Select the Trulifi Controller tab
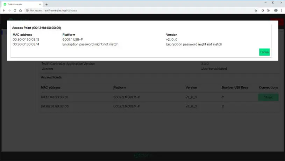 pos(22,4)
